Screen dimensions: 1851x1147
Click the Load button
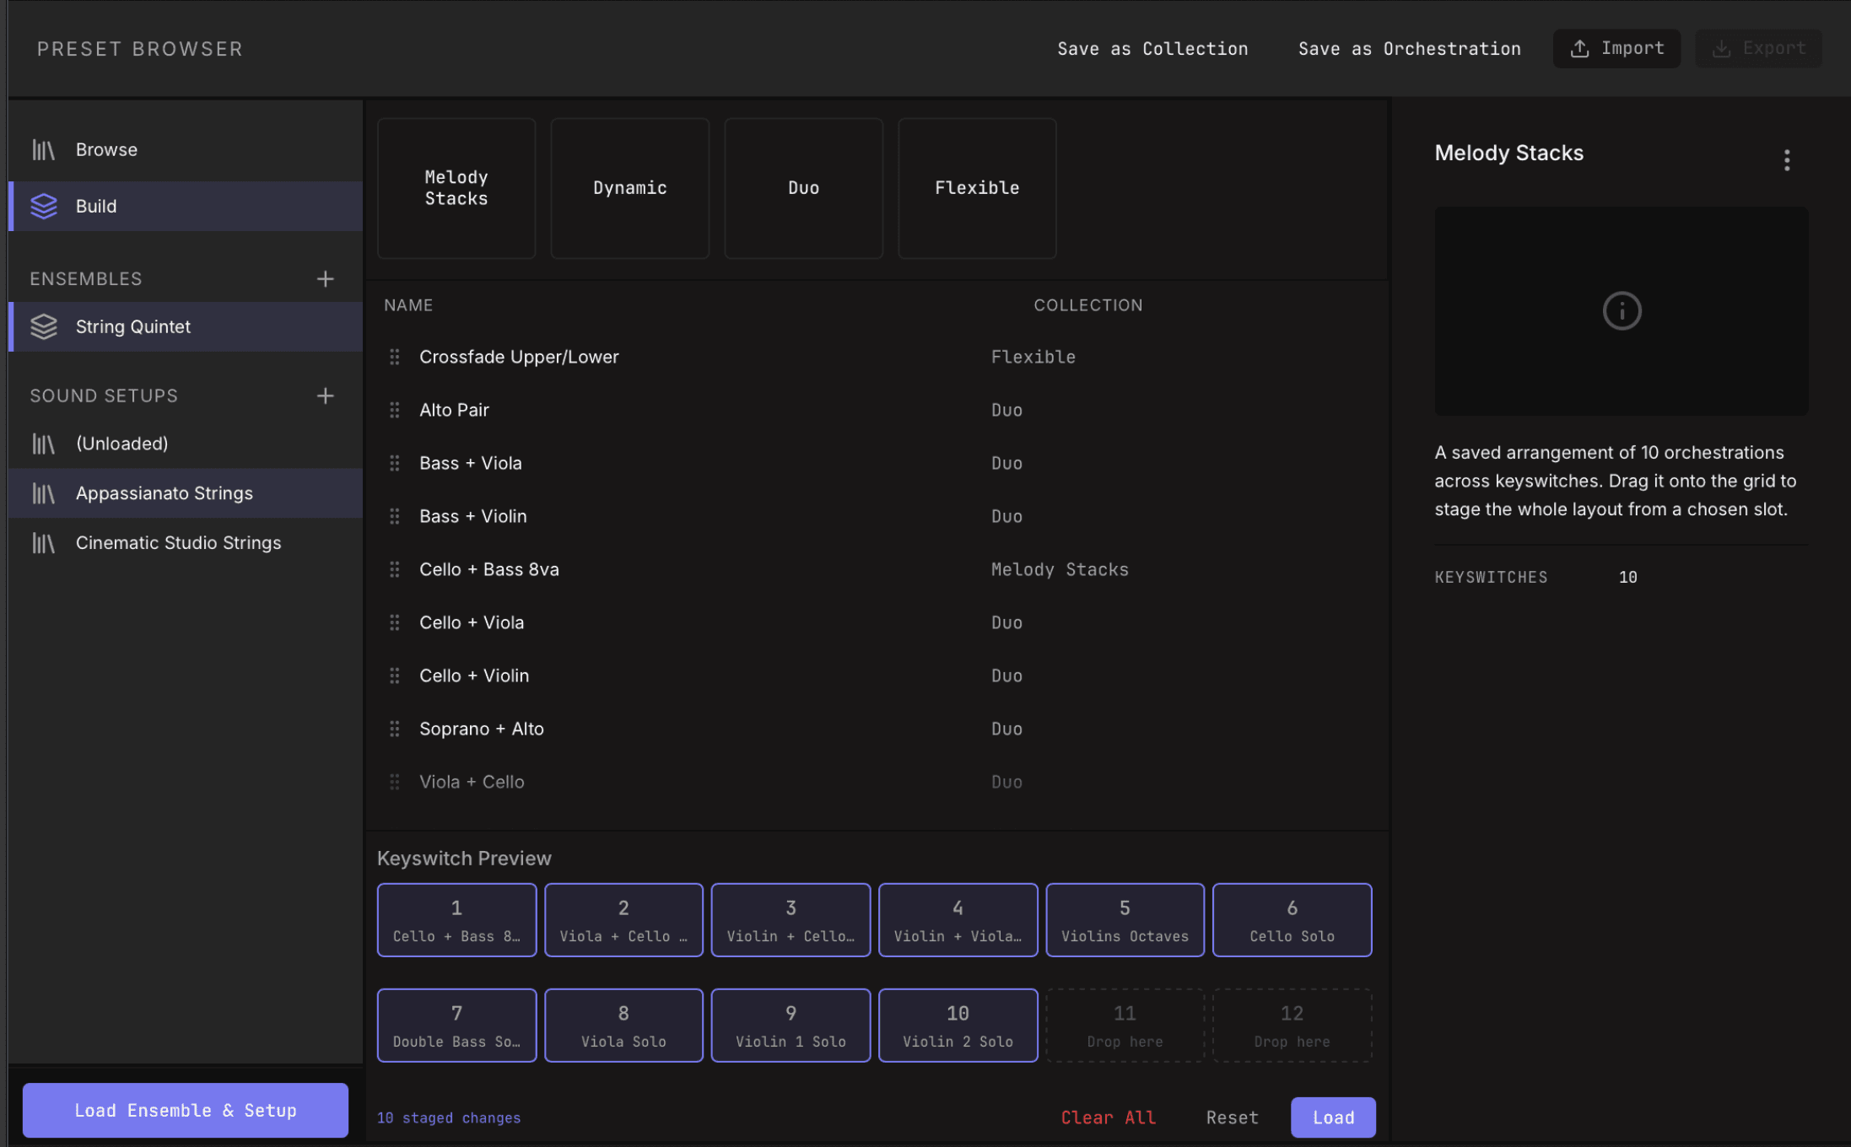1333,1117
